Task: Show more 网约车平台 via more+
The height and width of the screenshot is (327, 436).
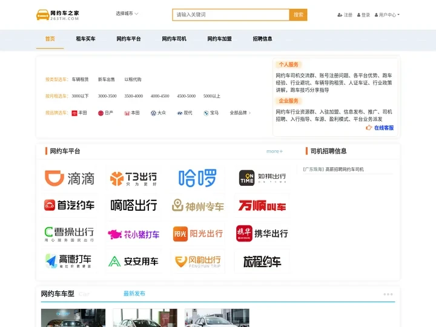Action: (274, 151)
